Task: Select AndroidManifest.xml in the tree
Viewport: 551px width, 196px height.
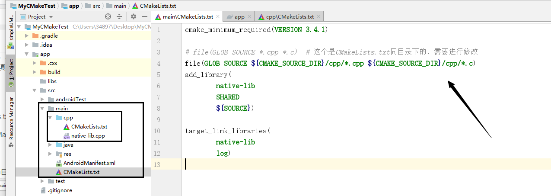Action: [89, 163]
